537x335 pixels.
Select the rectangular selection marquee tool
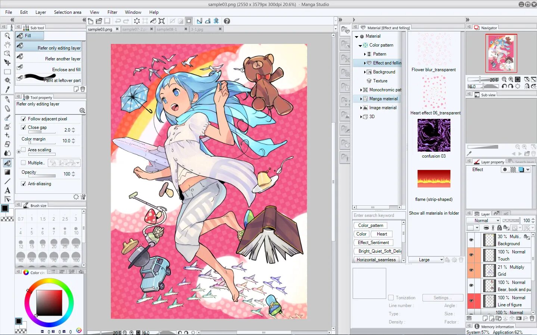pos(7,72)
